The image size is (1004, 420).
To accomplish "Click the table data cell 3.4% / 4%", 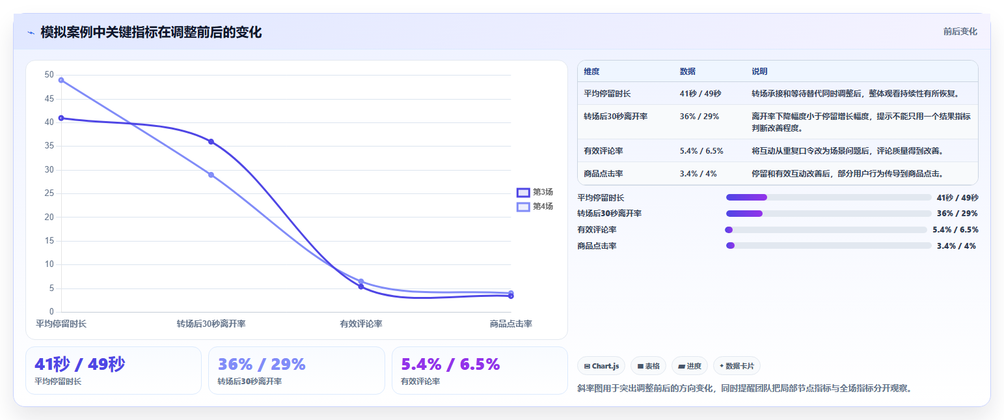I will tap(698, 174).
